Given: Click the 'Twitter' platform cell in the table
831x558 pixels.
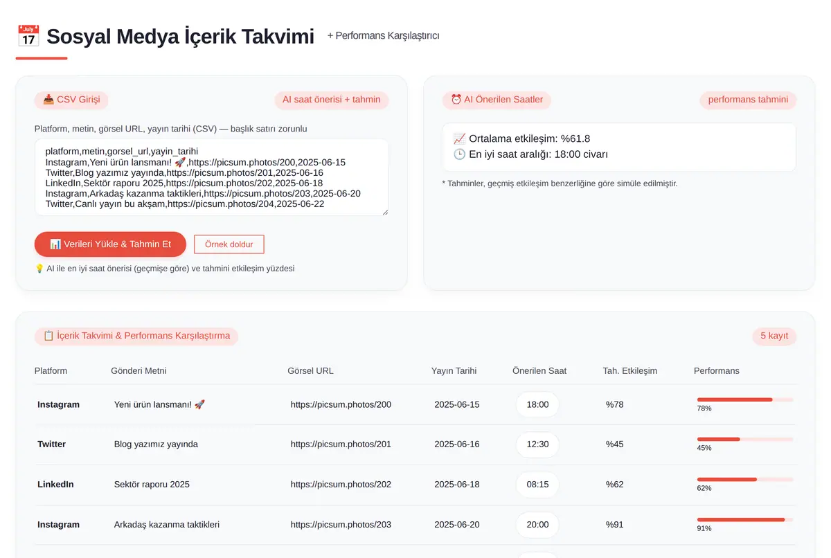Looking at the screenshot, I should (x=52, y=444).
